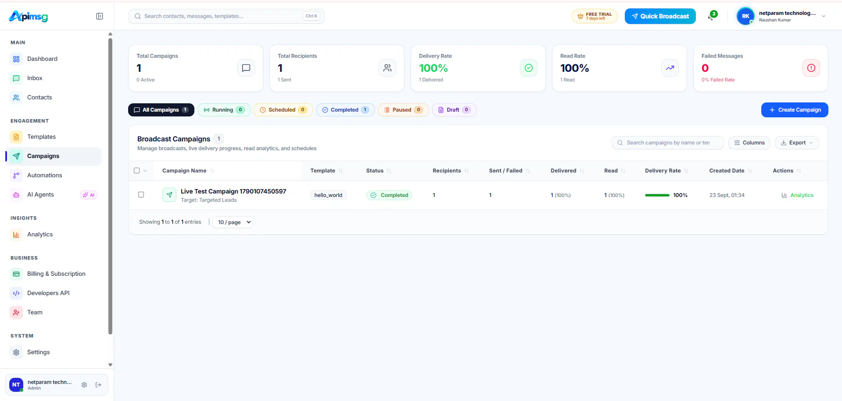The width and height of the screenshot is (842, 401).
Task: Open the Export dropdown
Action: coord(797,143)
